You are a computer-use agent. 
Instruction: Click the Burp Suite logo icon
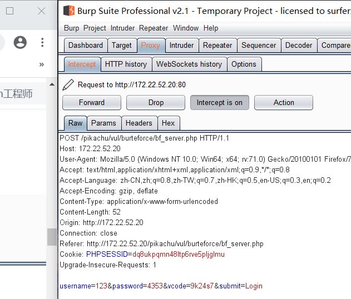69,11
